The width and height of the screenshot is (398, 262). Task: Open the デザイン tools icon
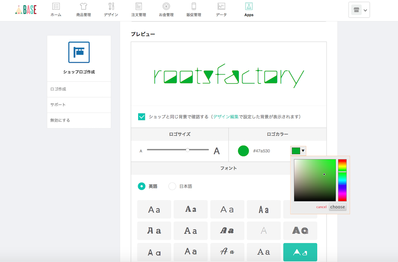coord(111,6)
